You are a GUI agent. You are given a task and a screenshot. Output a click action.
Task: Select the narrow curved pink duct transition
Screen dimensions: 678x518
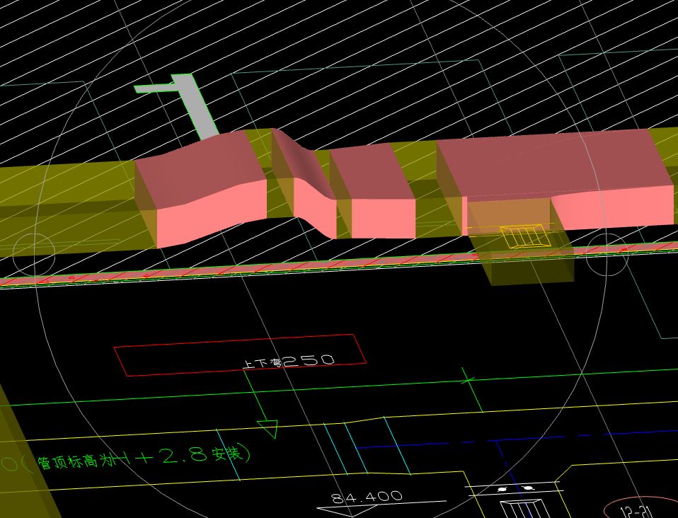pyautogui.click(x=304, y=184)
